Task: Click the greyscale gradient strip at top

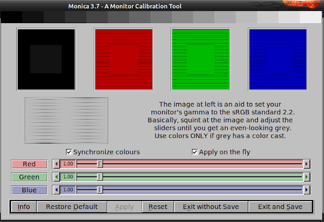Action: tap(161, 17)
